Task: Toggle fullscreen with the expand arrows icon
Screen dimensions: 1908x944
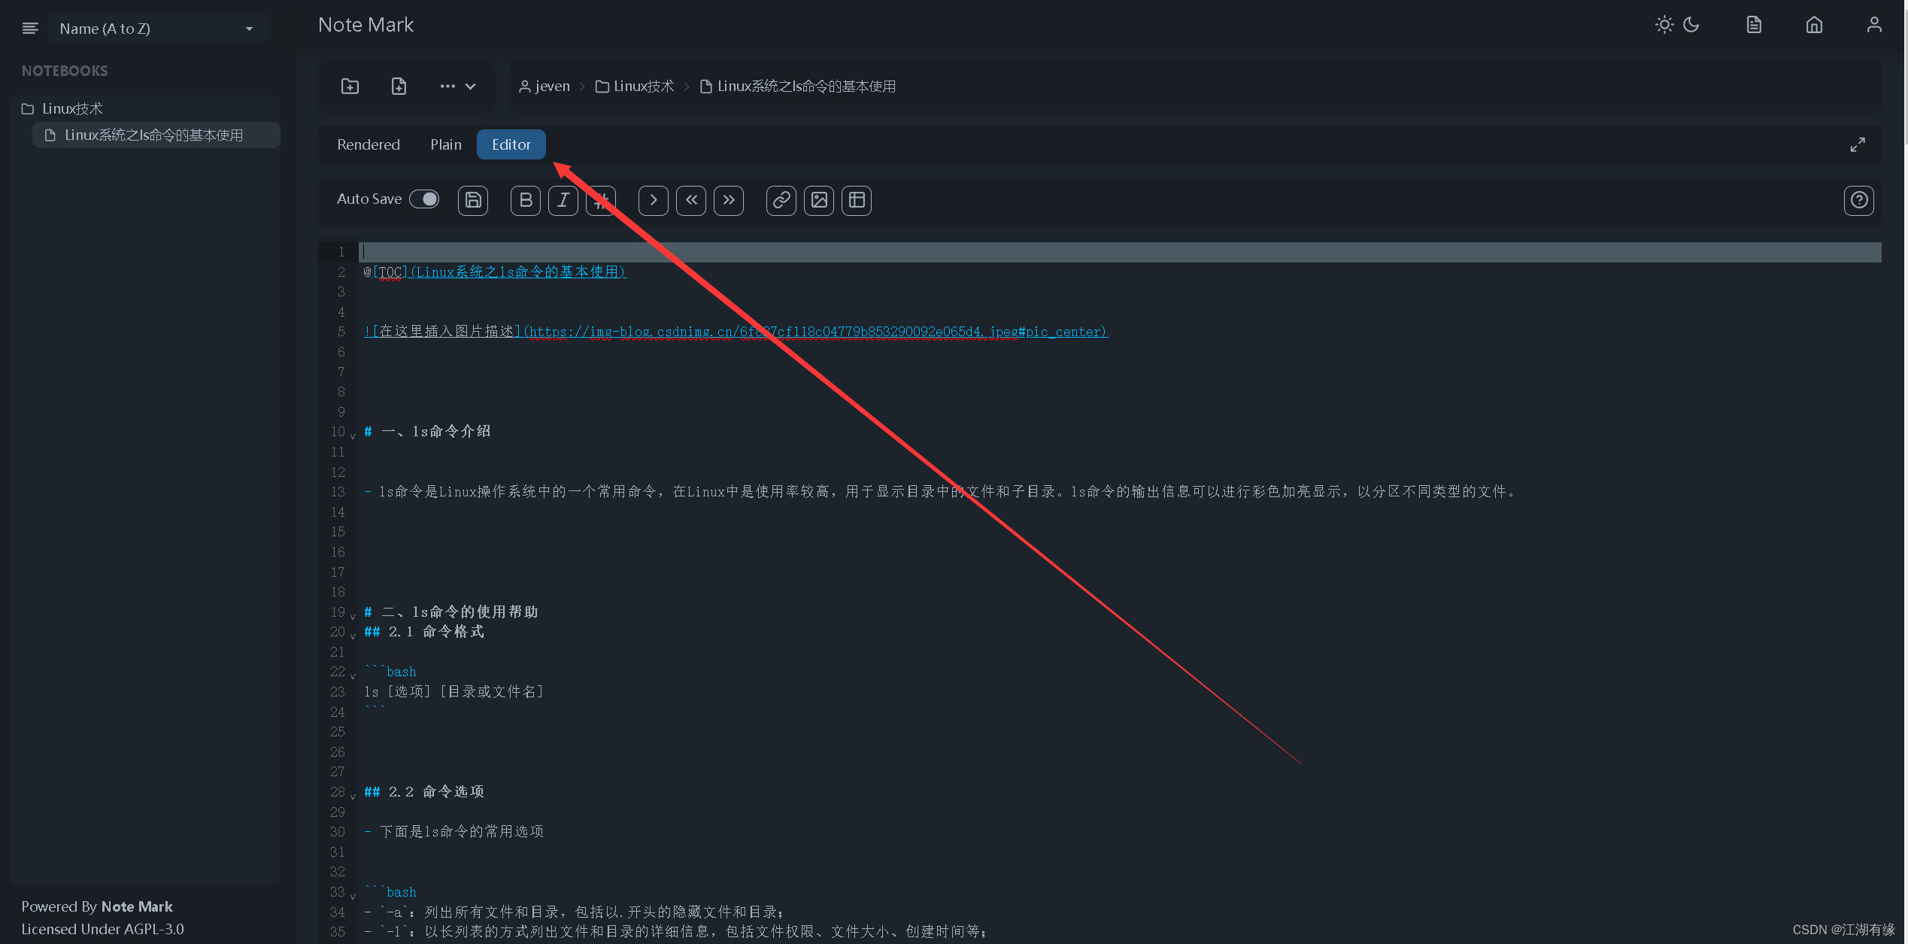Action: pos(1858,144)
